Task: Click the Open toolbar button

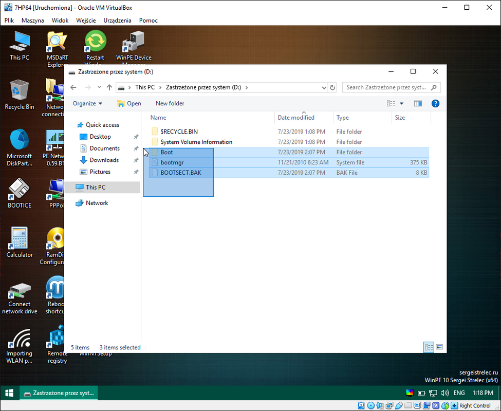Action: click(x=129, y=103)
